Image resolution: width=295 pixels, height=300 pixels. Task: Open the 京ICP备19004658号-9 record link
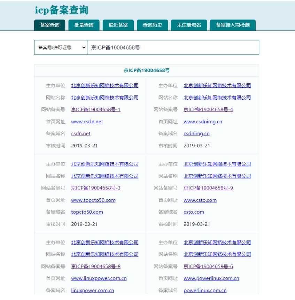(x=208, y=188)
